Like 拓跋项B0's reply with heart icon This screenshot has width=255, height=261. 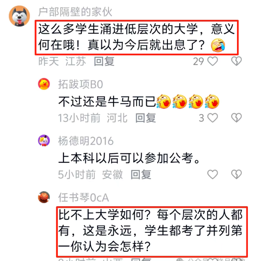point(213,118)
